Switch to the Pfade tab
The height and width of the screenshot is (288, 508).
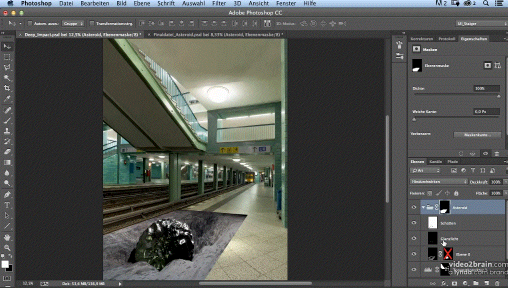(452, 161)
